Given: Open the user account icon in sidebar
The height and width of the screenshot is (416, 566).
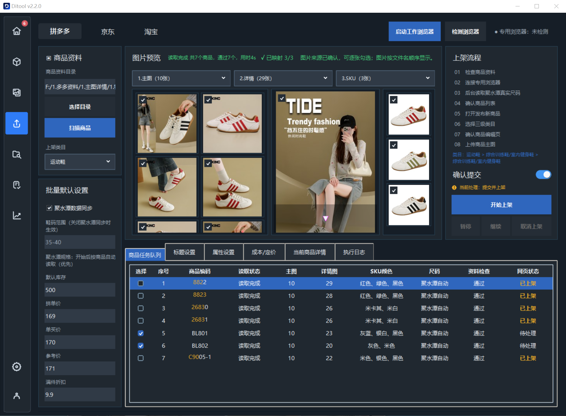Looking at the screenshot, I should click(17, 396).
